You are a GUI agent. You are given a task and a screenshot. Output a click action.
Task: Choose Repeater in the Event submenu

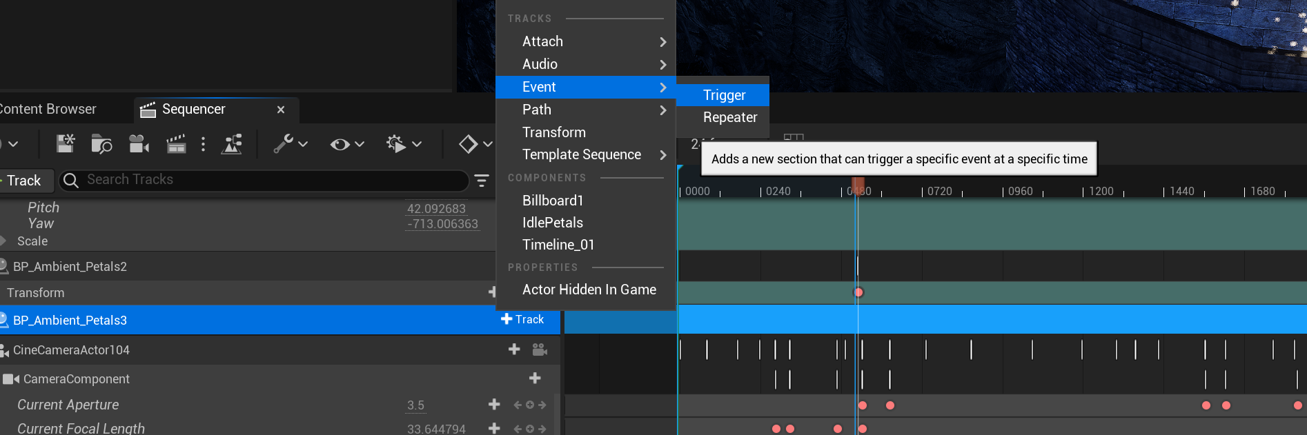(x=729, y=117)
